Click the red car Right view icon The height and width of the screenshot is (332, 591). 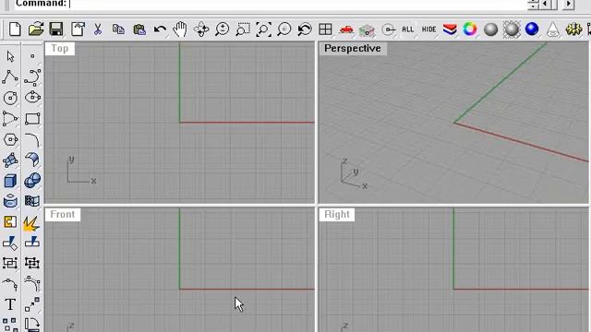tap(346, 29)
